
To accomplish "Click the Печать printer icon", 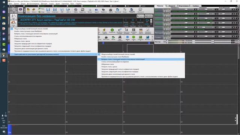I will pos(90,10).
